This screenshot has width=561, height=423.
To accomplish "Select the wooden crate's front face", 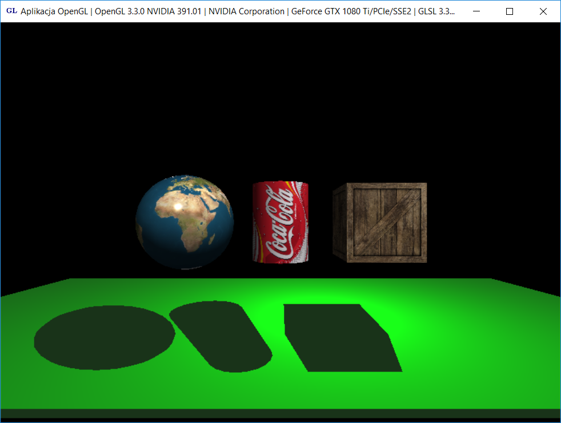I will pyautogui.click(x=388, y=223).
